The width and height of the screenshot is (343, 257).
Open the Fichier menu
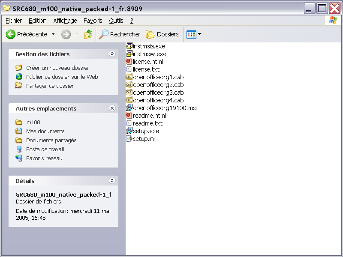tap(14, 21)
